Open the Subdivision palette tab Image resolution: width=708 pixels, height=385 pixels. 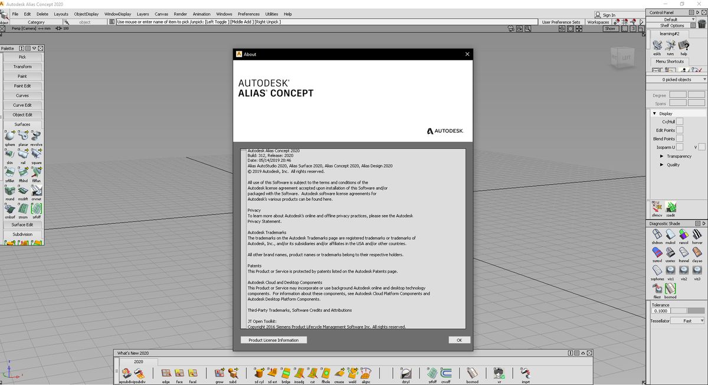click(x=22, y=234)
